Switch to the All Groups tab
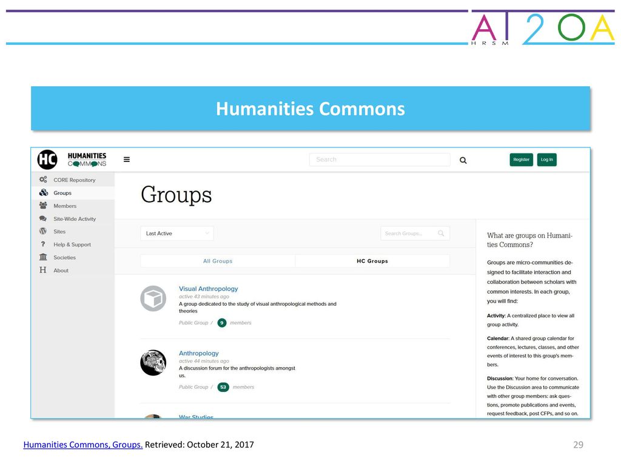 coord(218,261)
